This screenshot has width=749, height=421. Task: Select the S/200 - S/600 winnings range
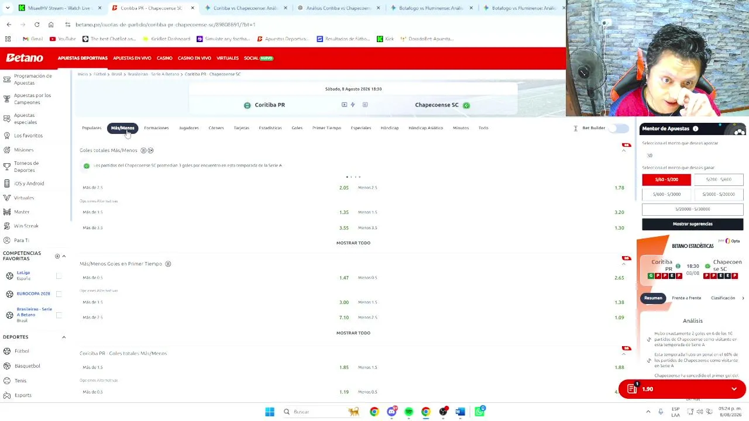coord(719,180)
